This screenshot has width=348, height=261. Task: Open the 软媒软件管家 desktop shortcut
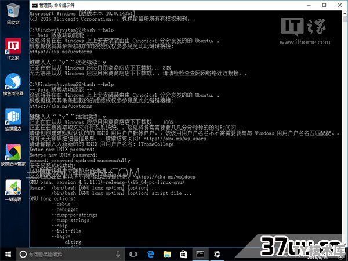click(13, 155)
